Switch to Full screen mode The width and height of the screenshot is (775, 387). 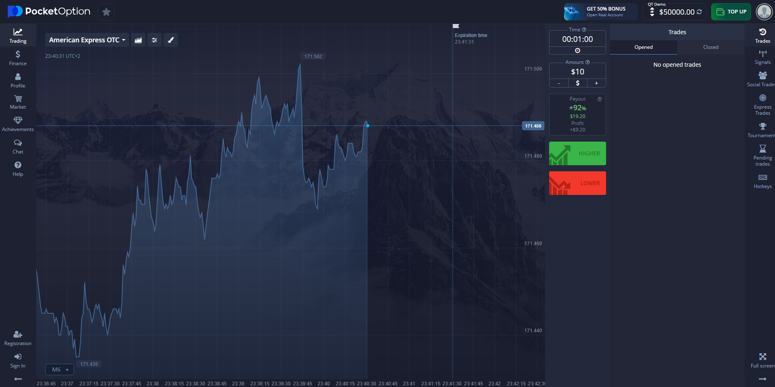click(762, 361)
